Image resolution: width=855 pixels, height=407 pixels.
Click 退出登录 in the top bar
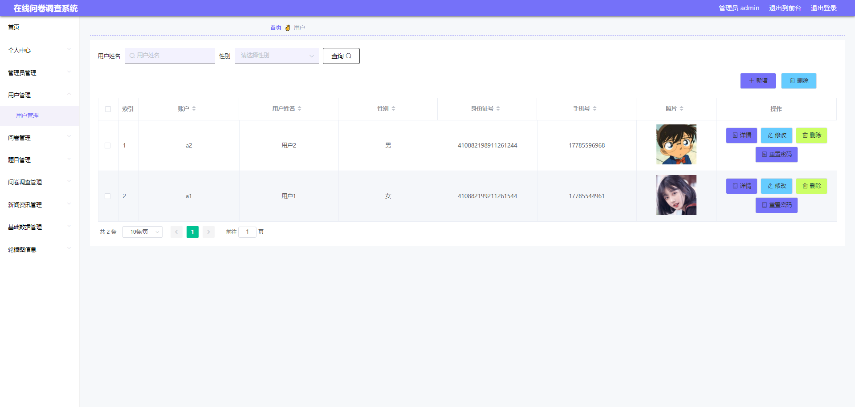click(823, 8)
